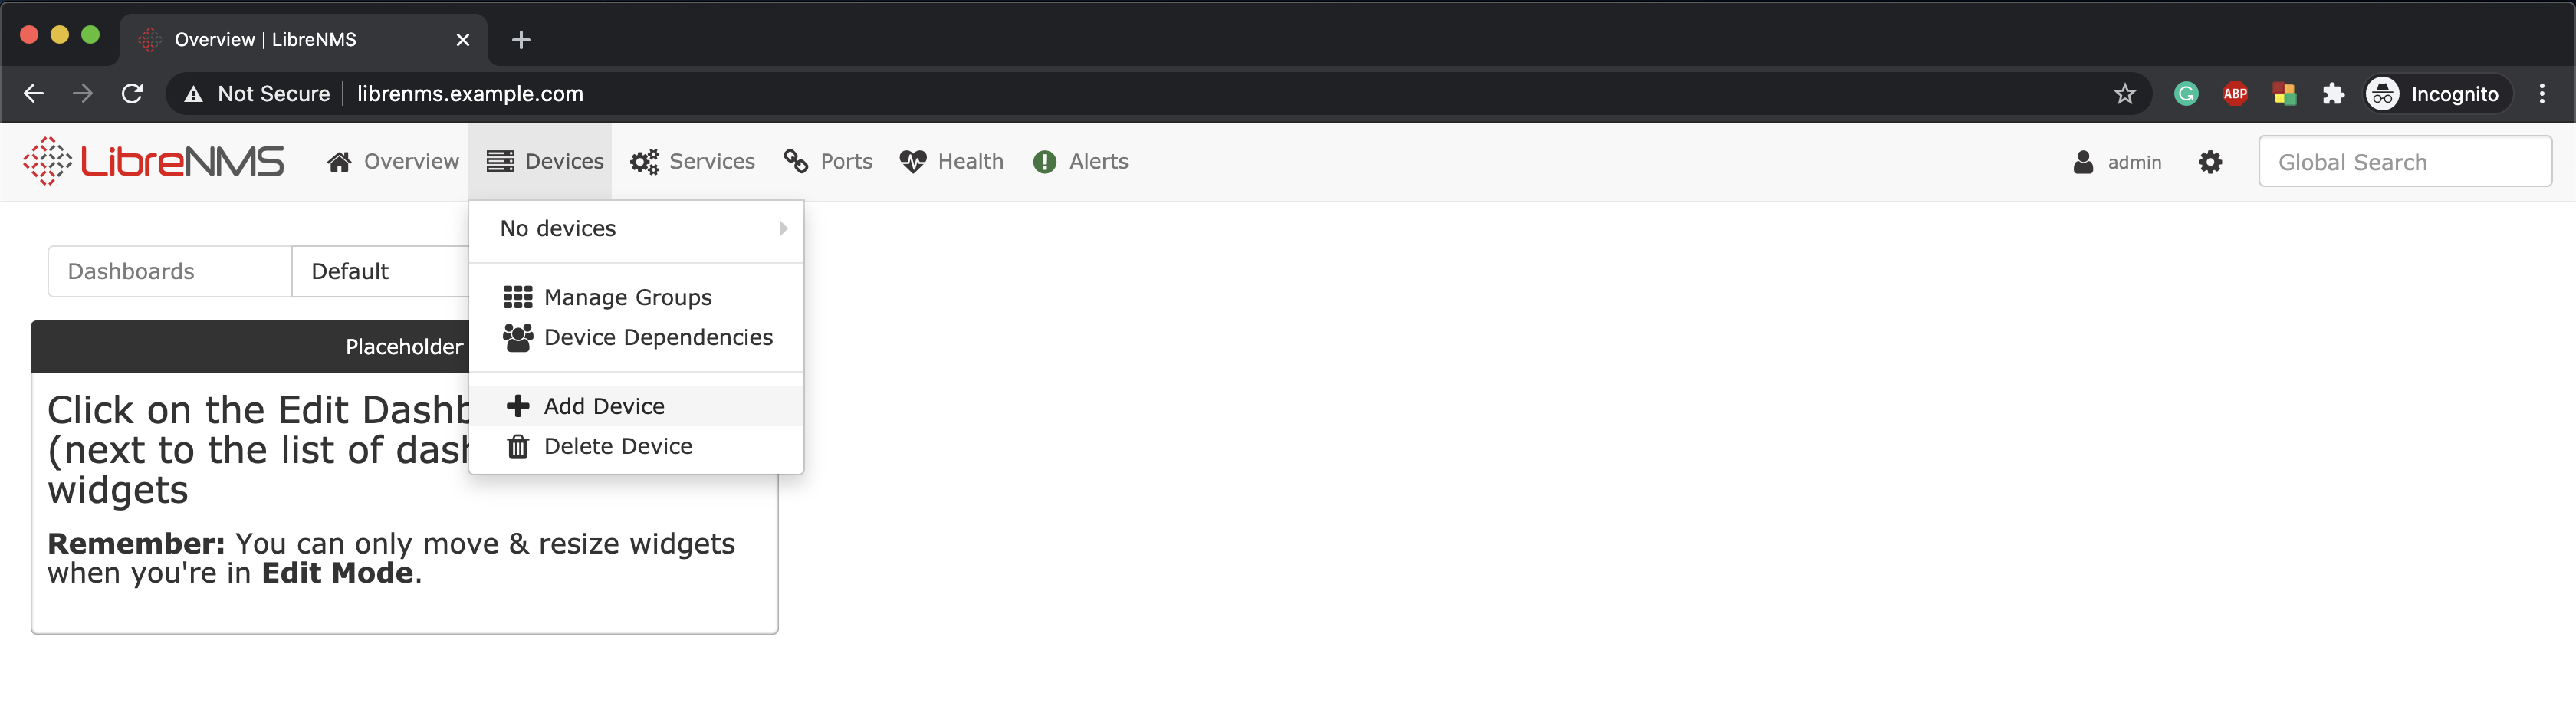Click the AdBlock Plus extension icon
The image size is (2576, 703).
point(2234,94)
